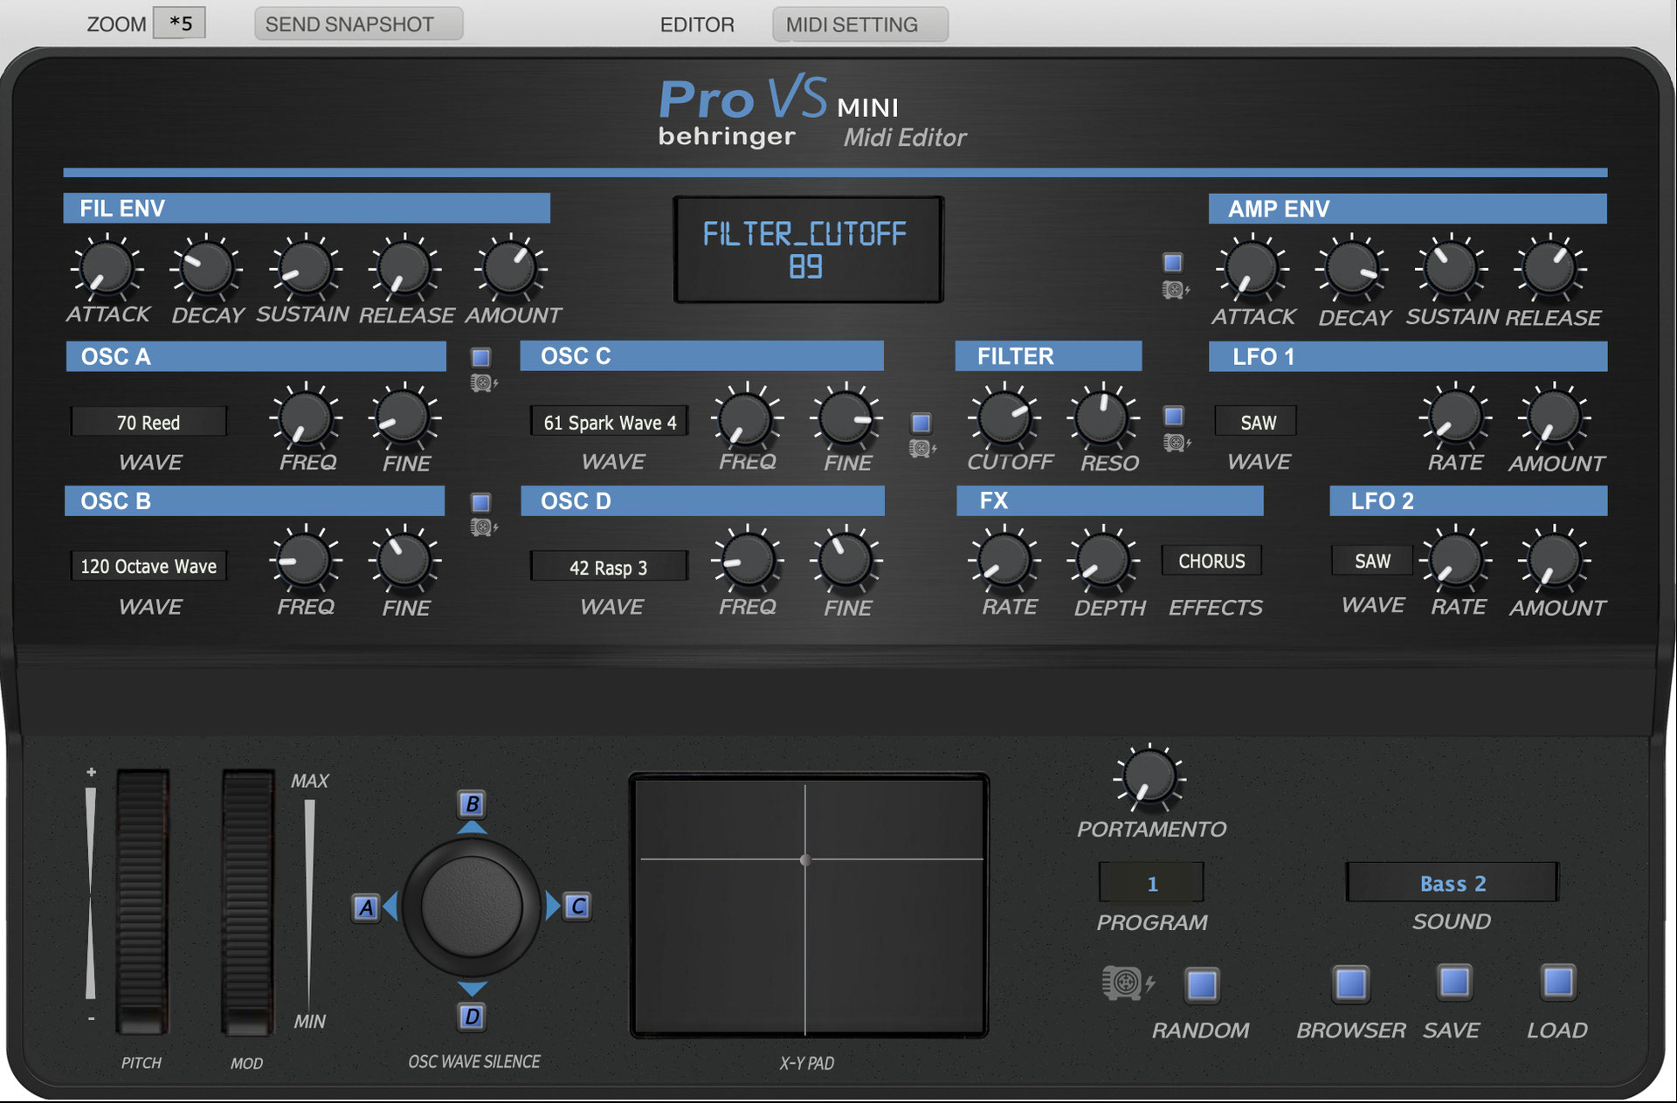Open MIDI SETTING

coord(859,24)
